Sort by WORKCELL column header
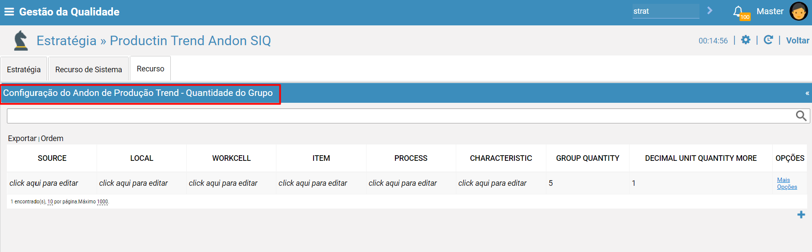812x252 pixels. point(232,158)
